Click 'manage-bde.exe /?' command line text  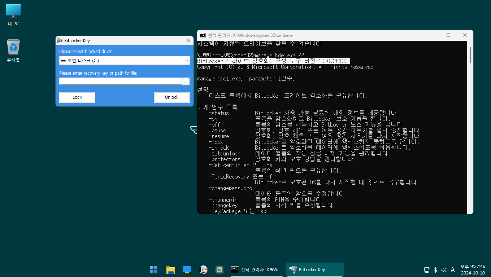tap(279, 55)
